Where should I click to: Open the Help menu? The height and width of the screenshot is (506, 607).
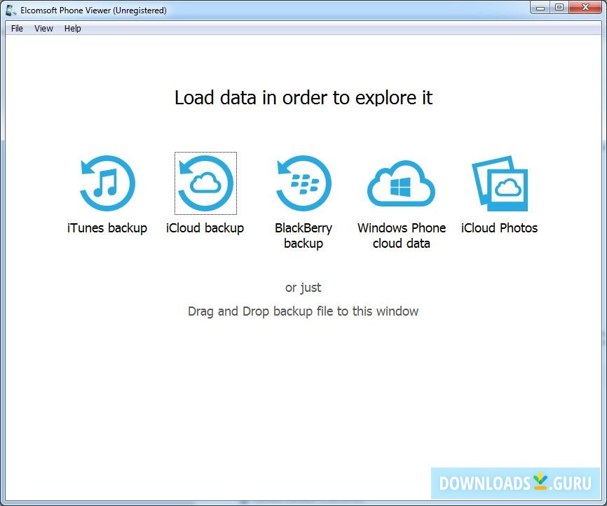coord(72,28)
